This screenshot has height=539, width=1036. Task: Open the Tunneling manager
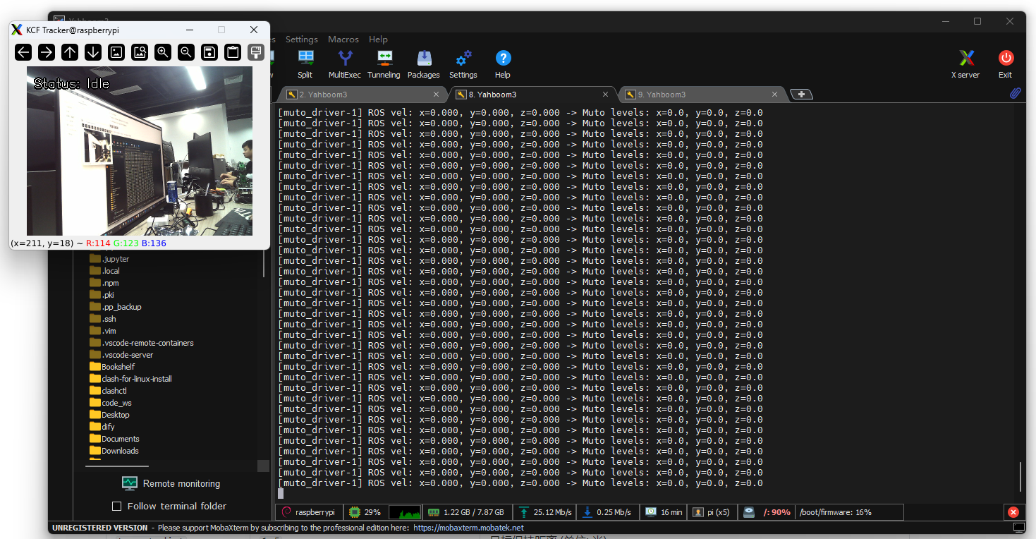pyautogui.click(x=384, y=63)
